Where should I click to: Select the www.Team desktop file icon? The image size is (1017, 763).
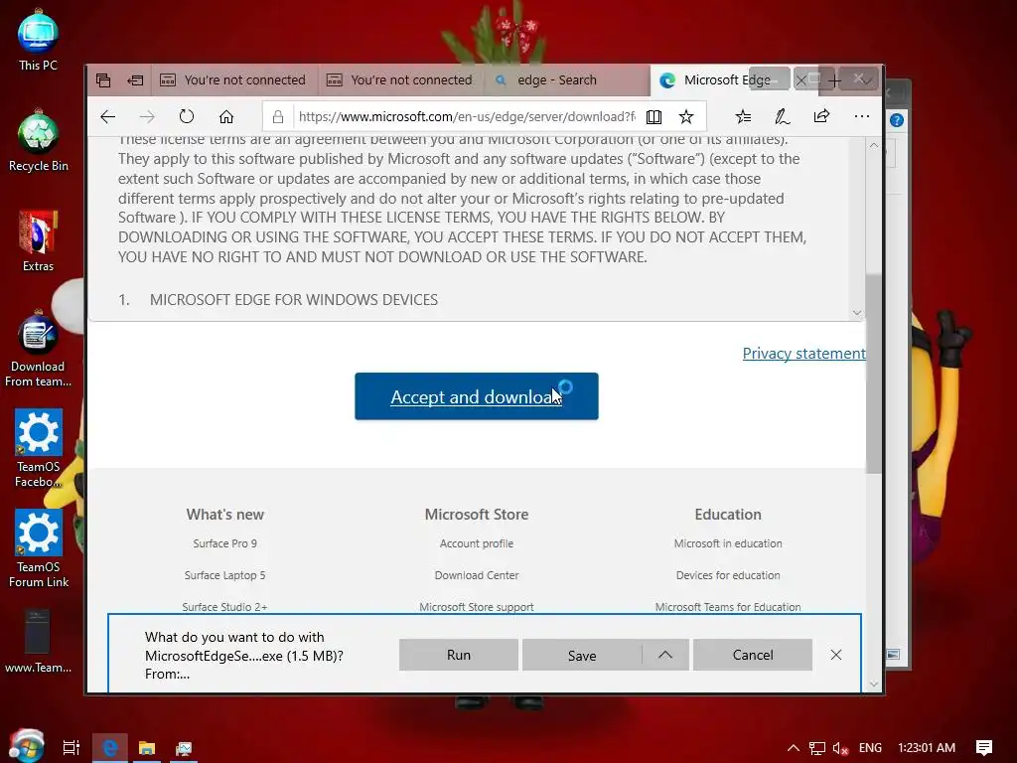(38, 641)
